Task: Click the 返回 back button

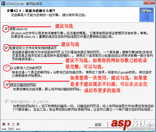Action: [98, 125]
